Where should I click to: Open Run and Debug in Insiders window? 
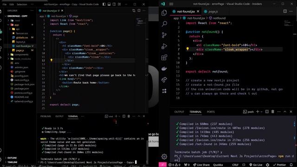164,46
